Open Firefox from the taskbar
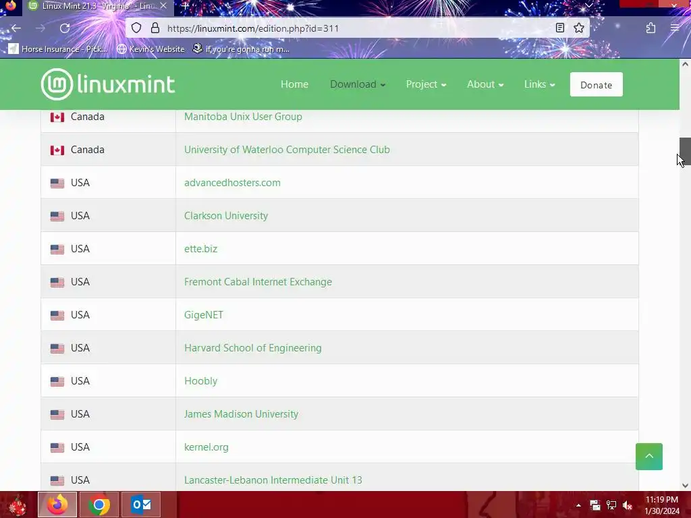 [57, 505]
